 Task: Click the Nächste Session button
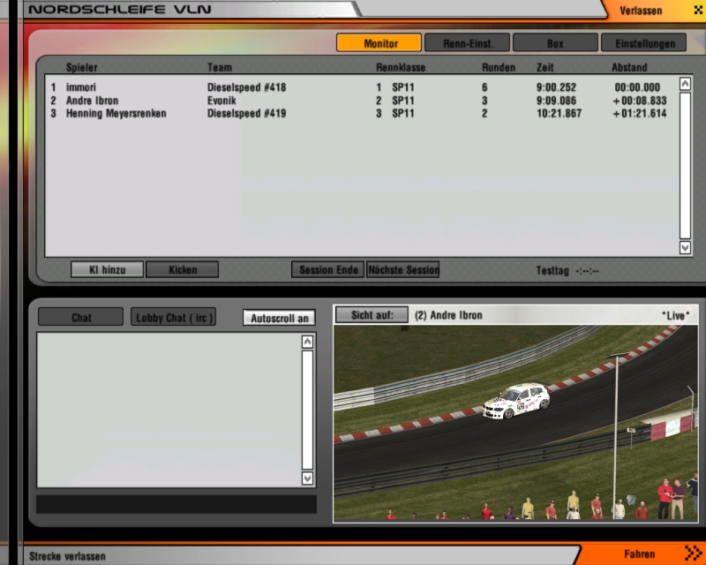pyautogui.click(x=402, y=270)
